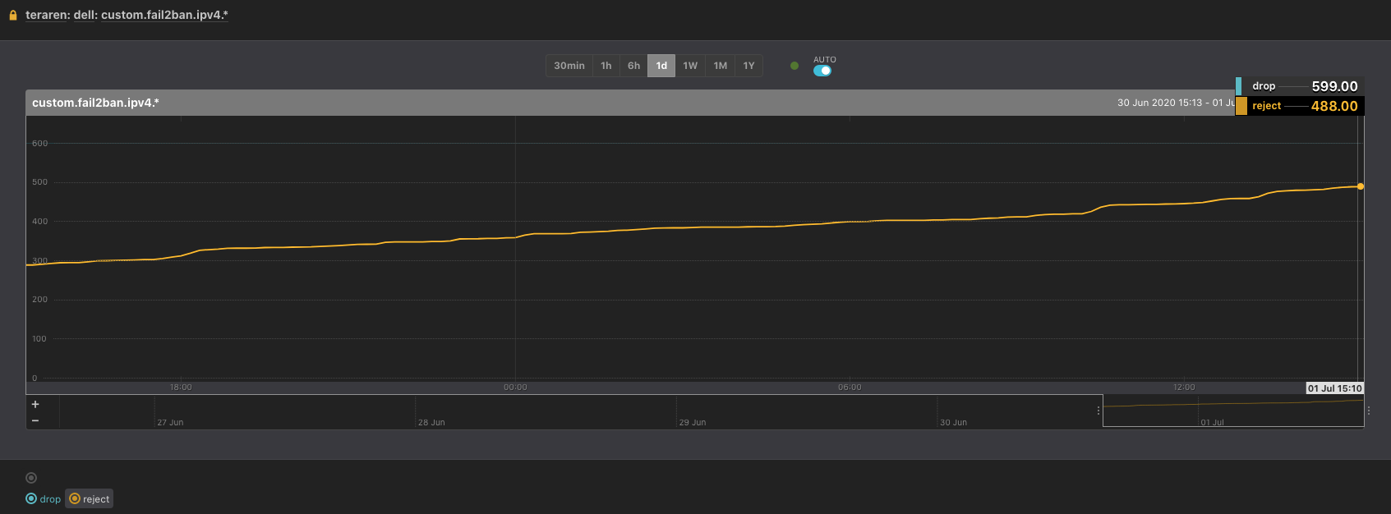Click the range selector right drag handle
1391x514 pixels.
pyautogui.click(x=1368, y=411)
